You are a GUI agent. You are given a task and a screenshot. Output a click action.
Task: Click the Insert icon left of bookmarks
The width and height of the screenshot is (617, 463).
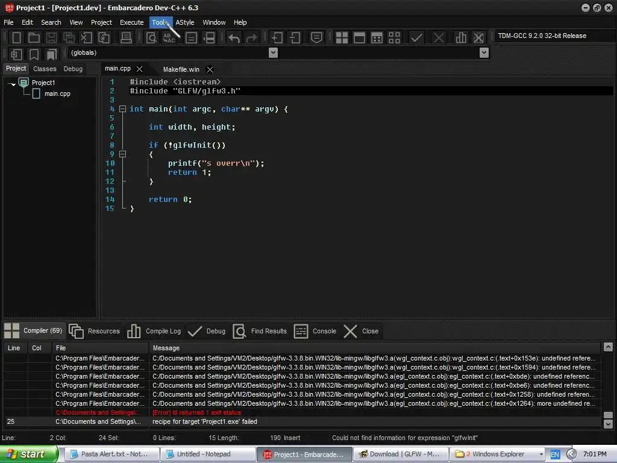tap(16, 54)
